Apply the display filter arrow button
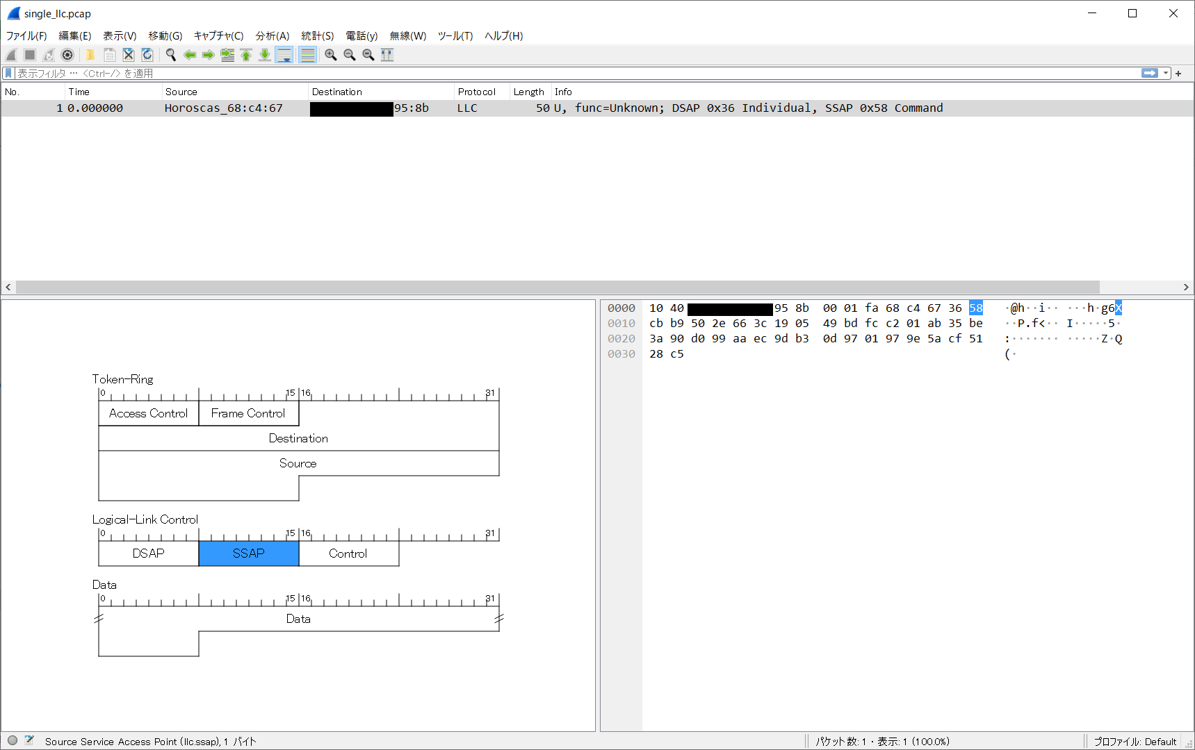This screenshot has height=750, width=1195. [1149, 73]
